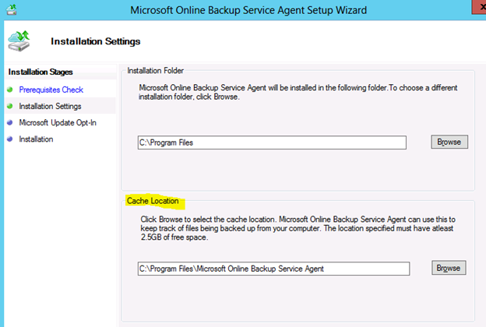Select the Microsoft Update Opt-In stage
The image size is (486, 327).
58,122
